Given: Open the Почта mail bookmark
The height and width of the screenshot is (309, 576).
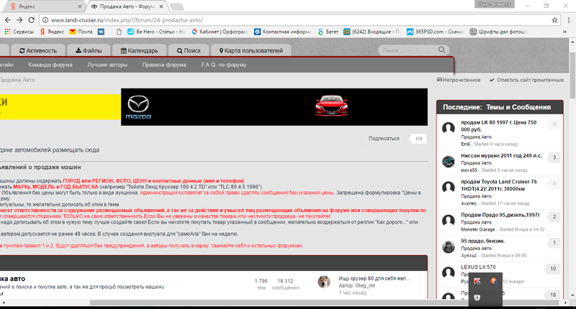Looking at the screenshot, I should point(81,32).
